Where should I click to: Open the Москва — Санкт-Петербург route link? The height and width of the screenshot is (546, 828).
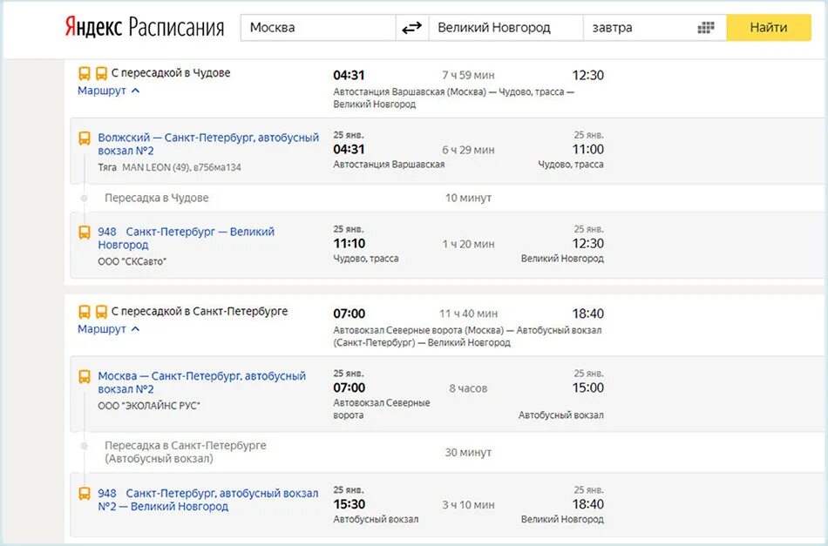201,382
